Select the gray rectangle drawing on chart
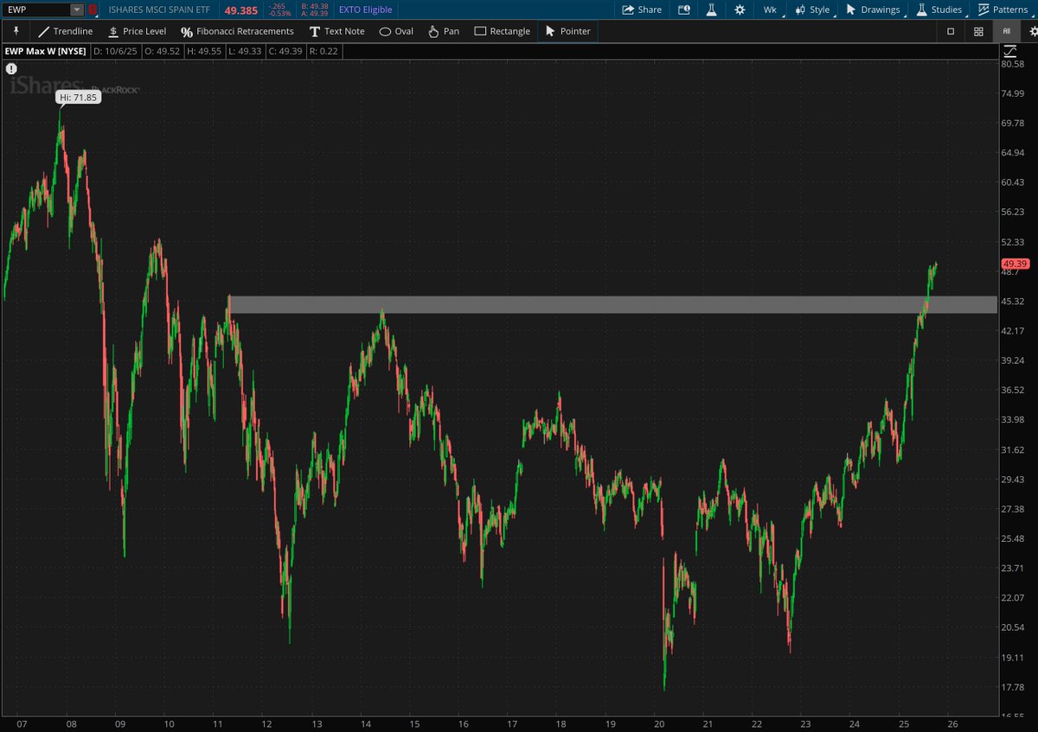 click(612, 304)
